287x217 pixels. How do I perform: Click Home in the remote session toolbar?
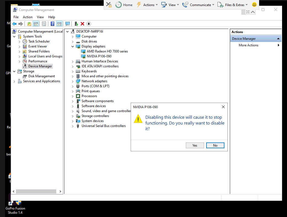tap(124, 5)
